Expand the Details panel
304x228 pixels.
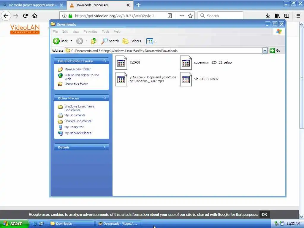[x=104, y=147]
